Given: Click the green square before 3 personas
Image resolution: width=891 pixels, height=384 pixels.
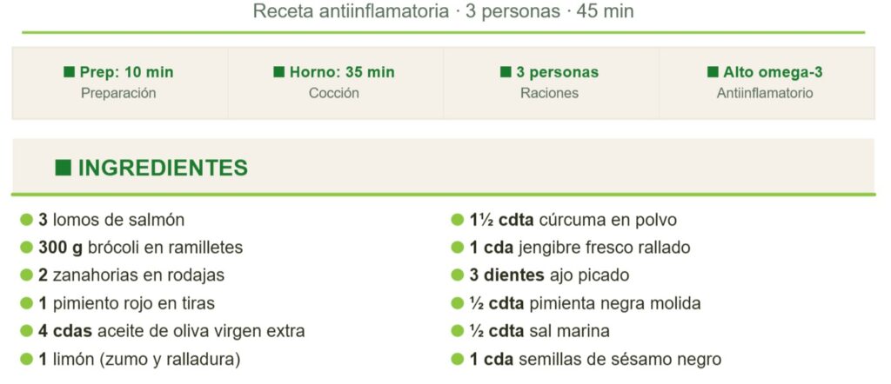Looking at the screenshot, I should 506,73.
